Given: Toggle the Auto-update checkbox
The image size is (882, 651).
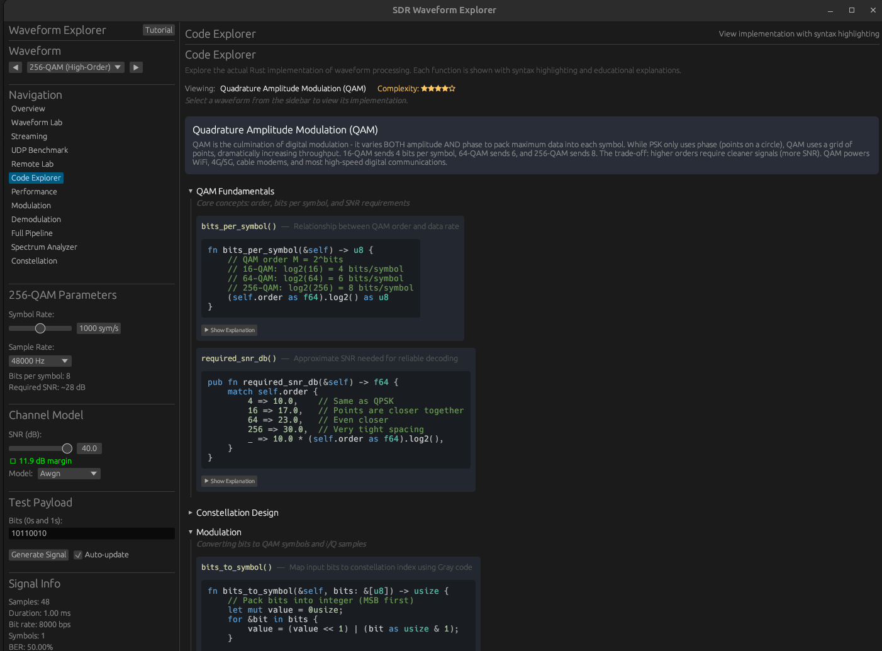Looking at the screenshot, I should point(77,554).
